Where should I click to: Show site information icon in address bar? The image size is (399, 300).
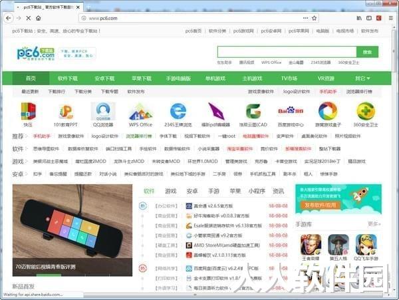tap(84, 18)
